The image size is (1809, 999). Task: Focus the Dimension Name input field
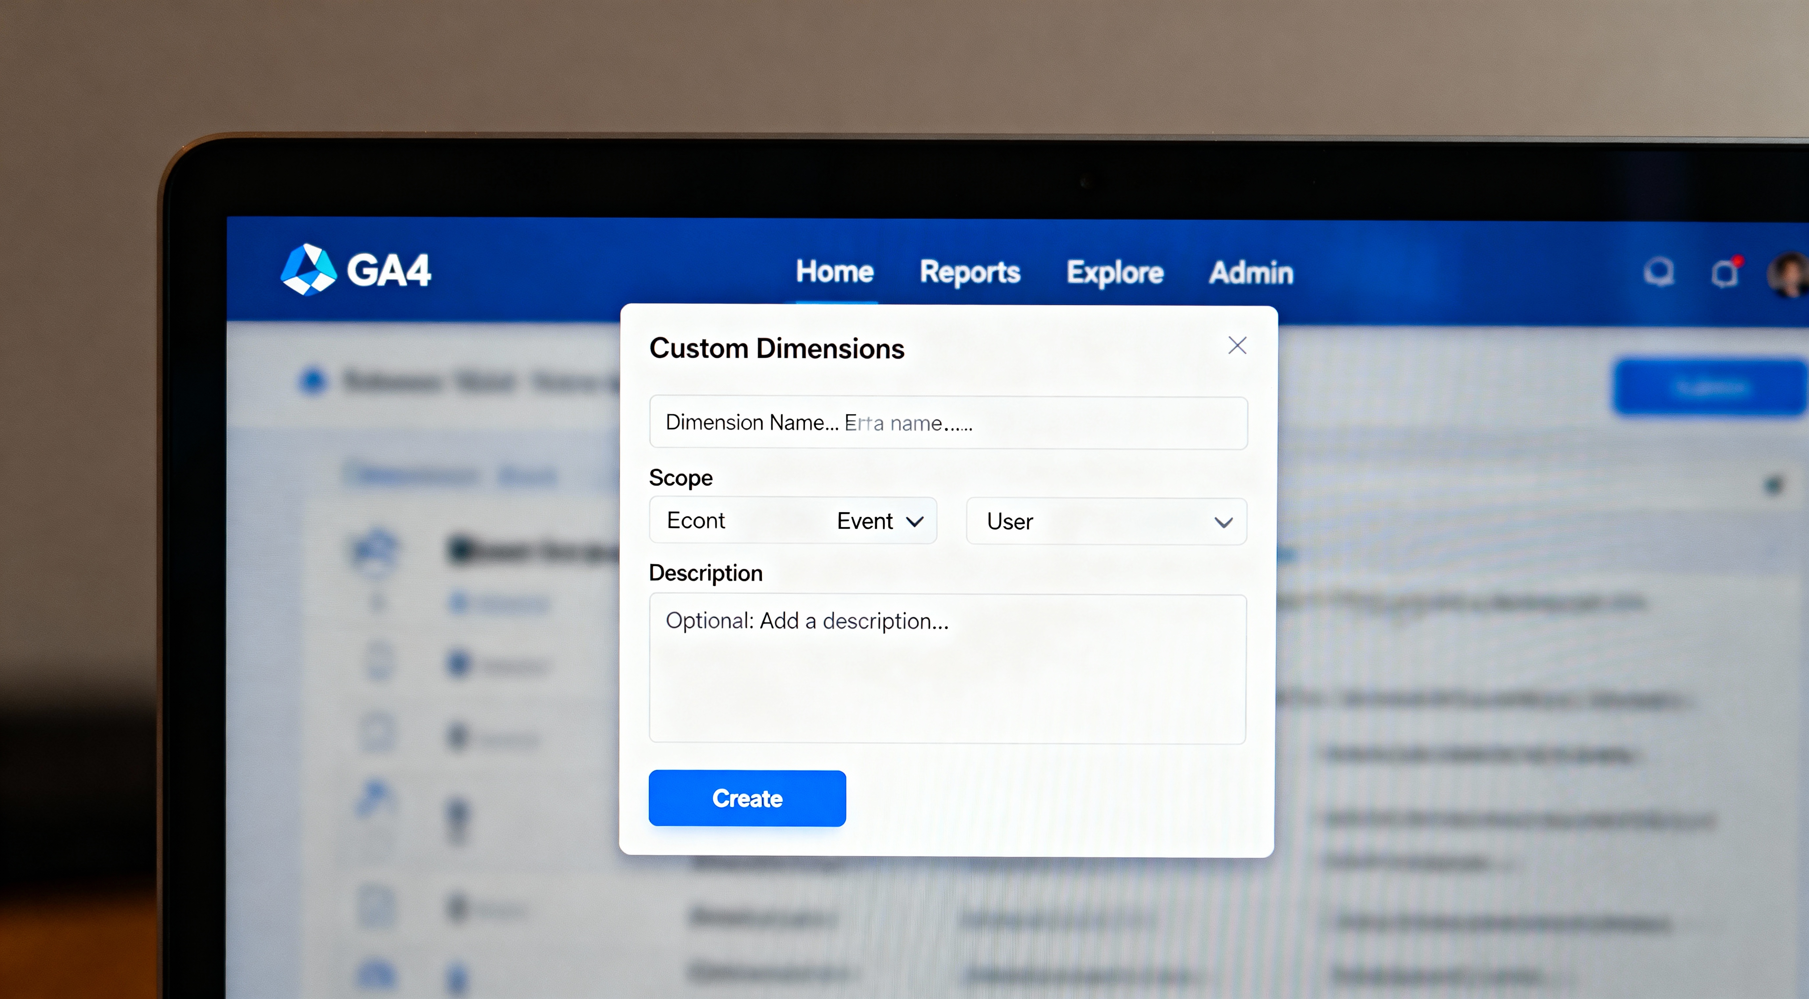949,423
